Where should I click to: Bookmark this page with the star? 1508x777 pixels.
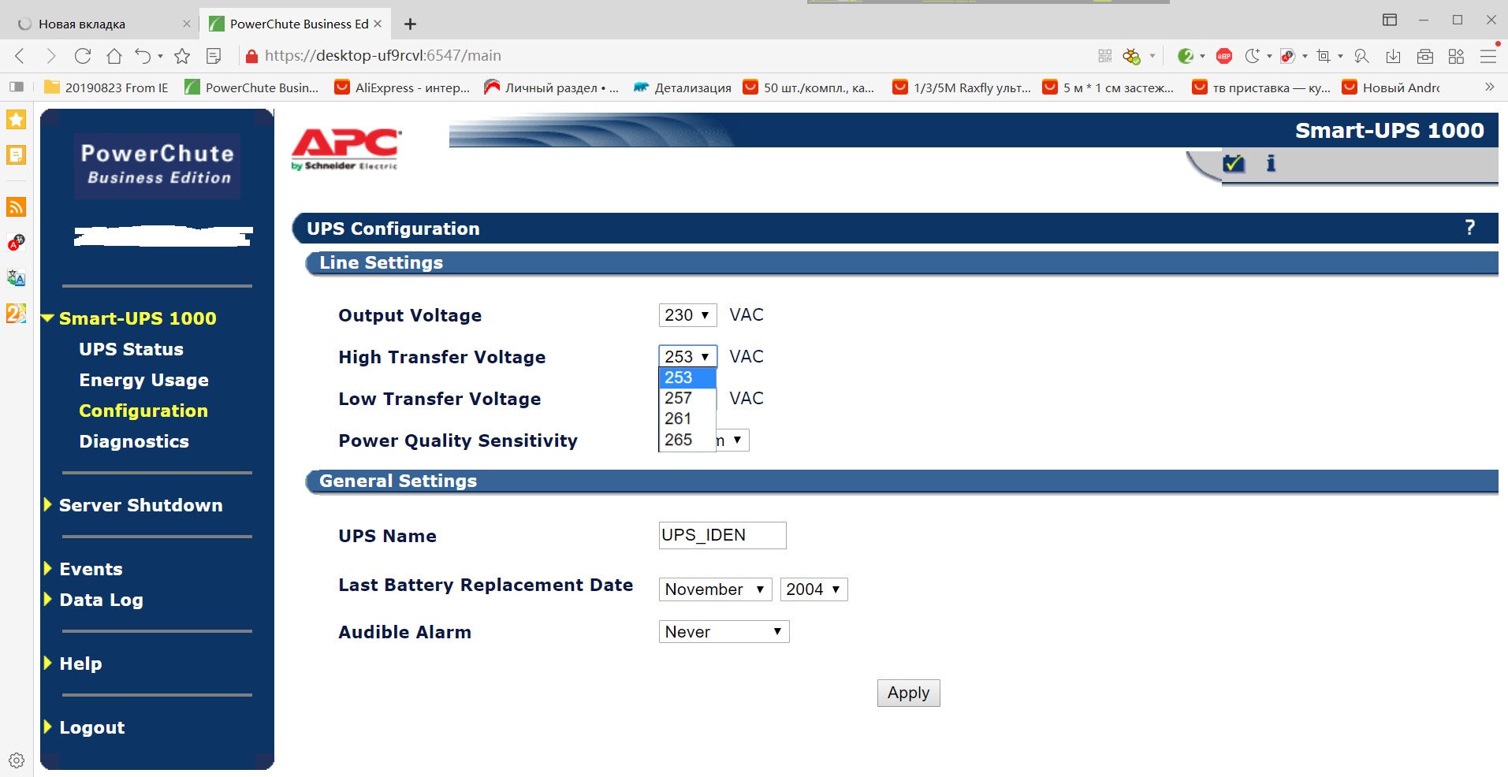pyautogui.click(x=182, y=56)
